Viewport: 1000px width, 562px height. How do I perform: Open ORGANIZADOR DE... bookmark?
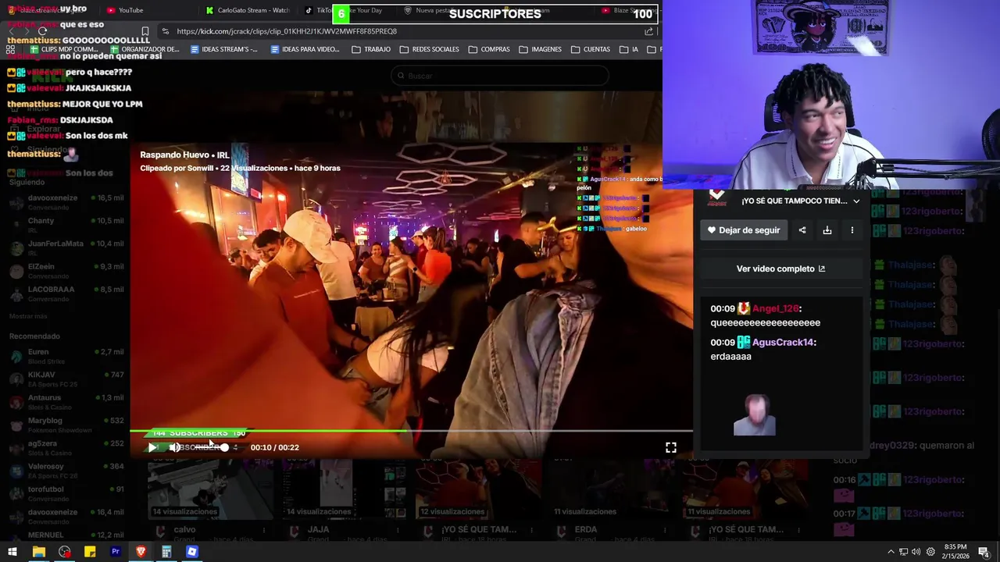click(145, 49)
